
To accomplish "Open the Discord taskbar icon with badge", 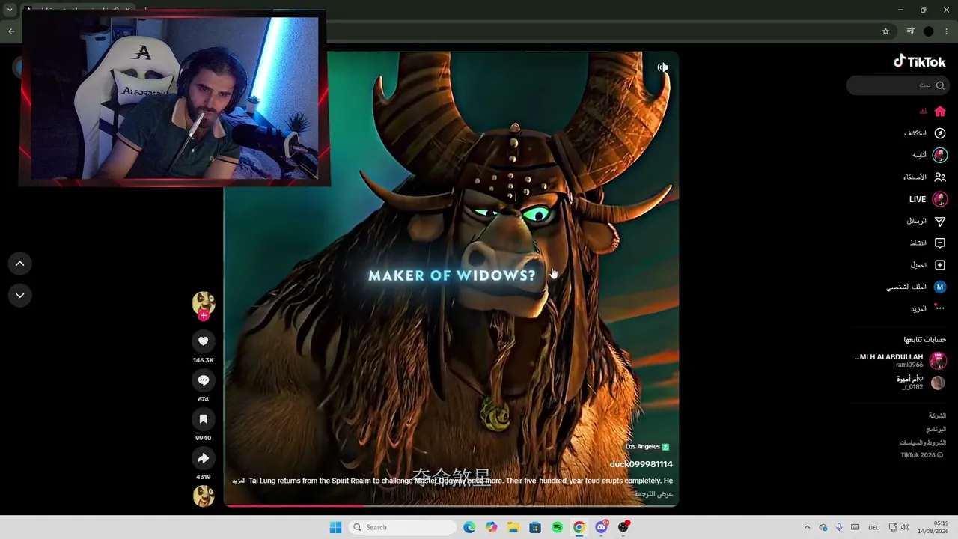I will click(x=601, y=527).
